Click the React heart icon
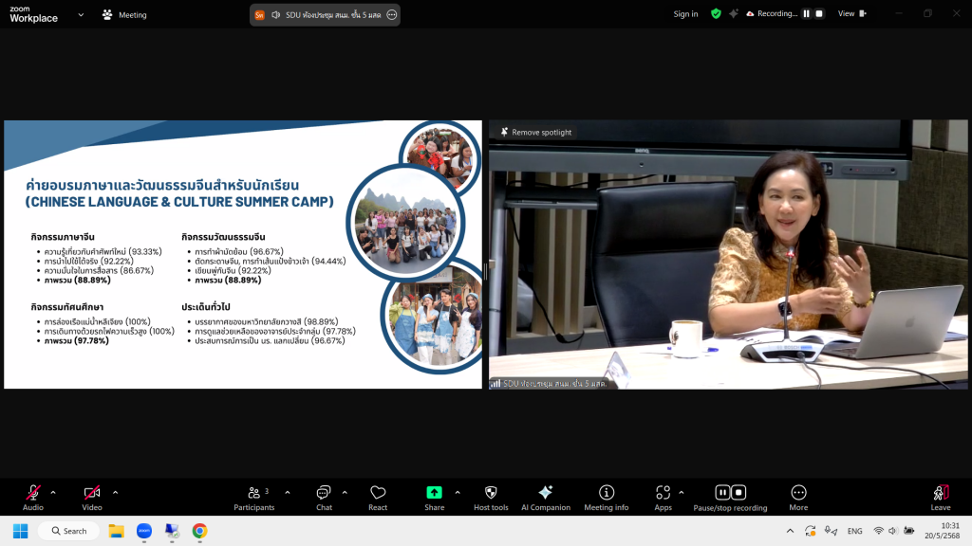 coord(378,493)
